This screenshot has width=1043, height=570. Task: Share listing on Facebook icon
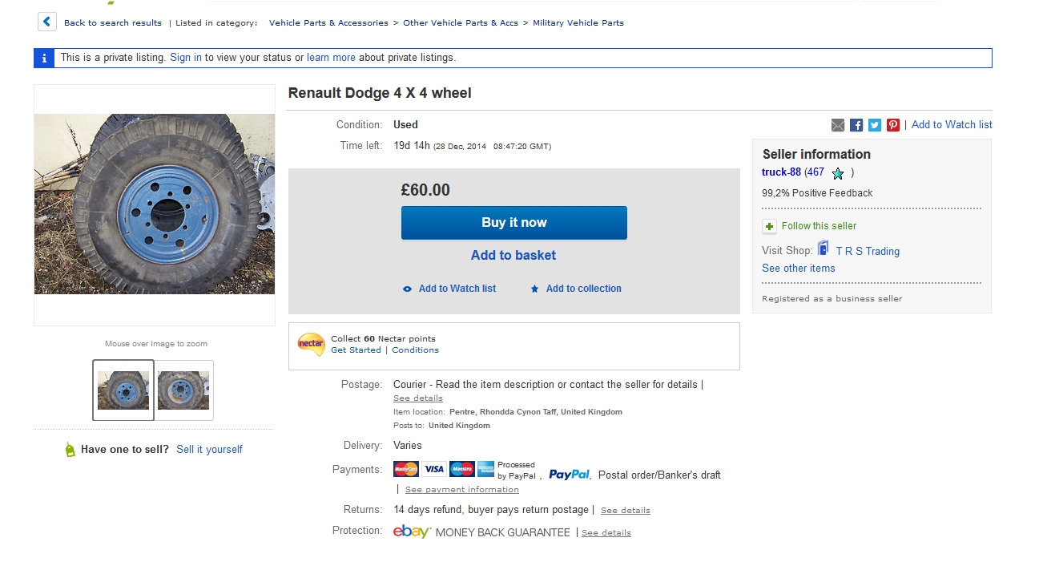(856, 125)
